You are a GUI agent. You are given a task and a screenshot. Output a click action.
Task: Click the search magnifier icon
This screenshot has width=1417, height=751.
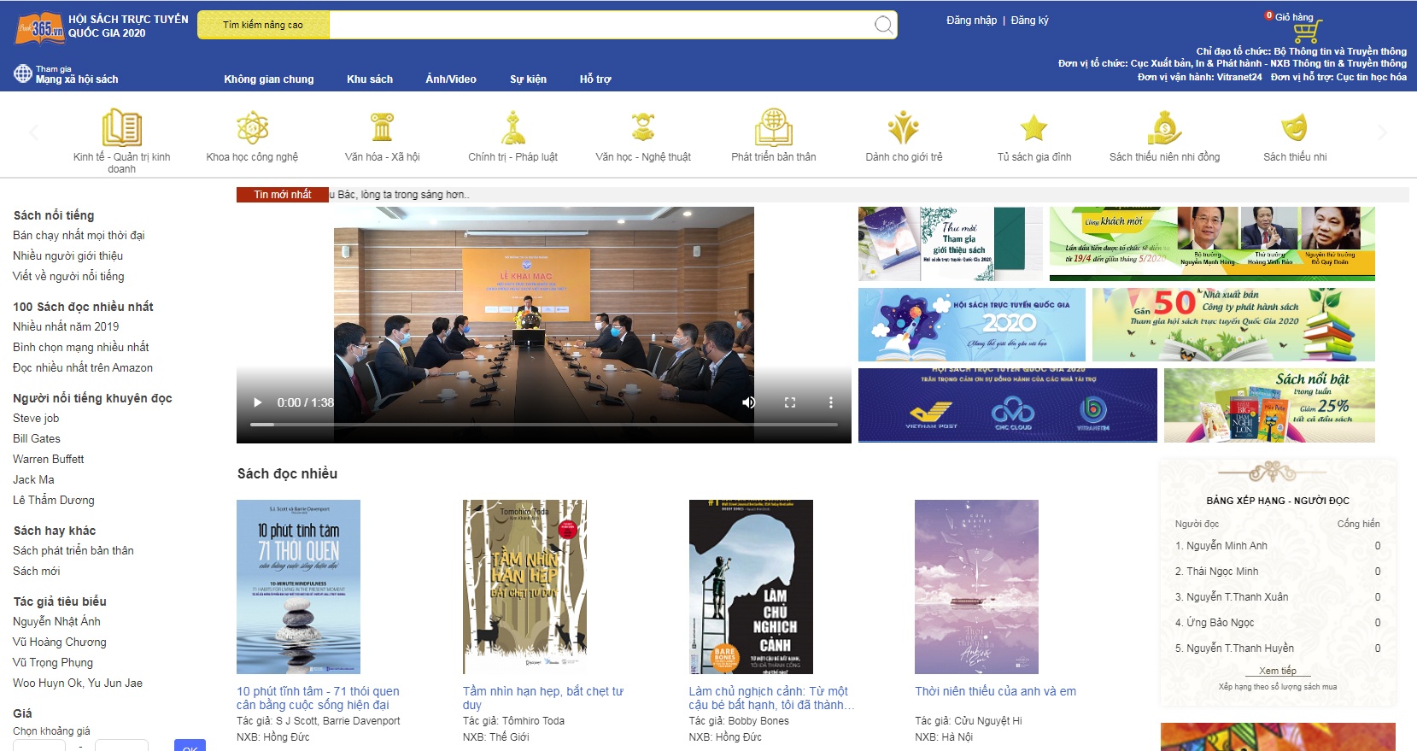(x=884, y=25)
